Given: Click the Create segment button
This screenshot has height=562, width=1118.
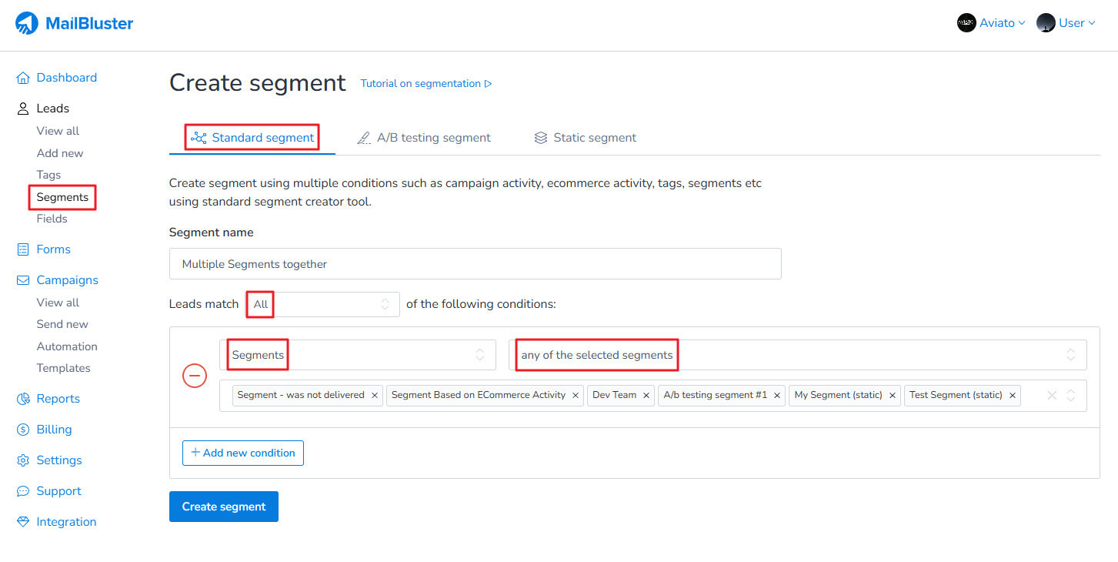Looking at the screenshot, I should tap(224, 507).
